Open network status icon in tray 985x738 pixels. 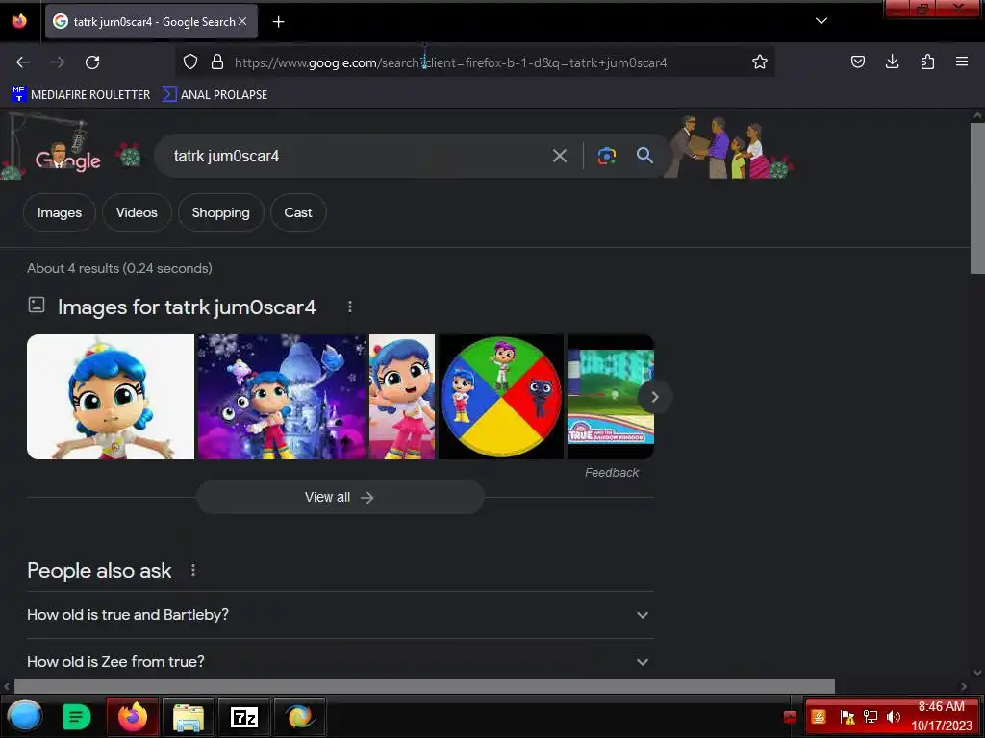[x=870, y=717]
